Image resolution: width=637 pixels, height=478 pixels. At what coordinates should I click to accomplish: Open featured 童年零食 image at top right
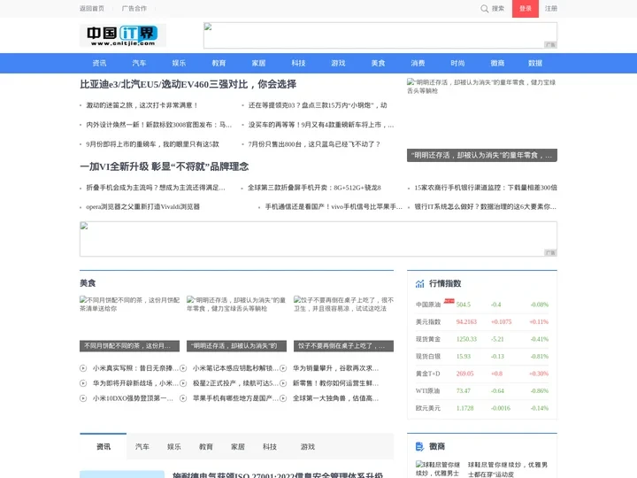pos(482,119)
